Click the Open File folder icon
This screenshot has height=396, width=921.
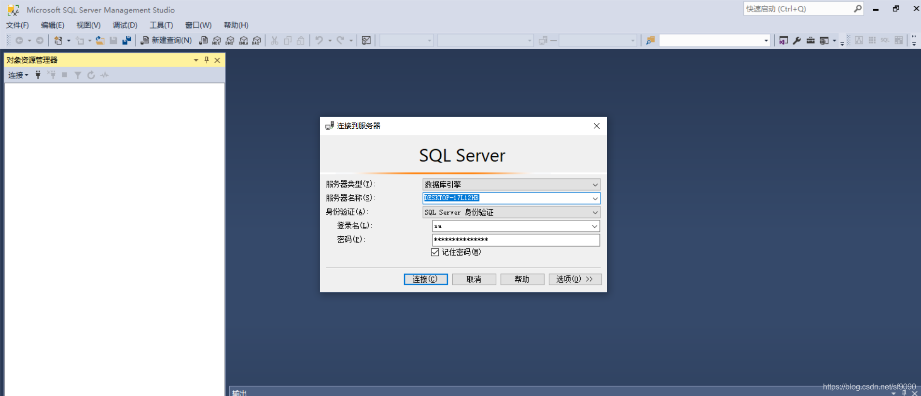pyautogui.click(x=100, y=41)
